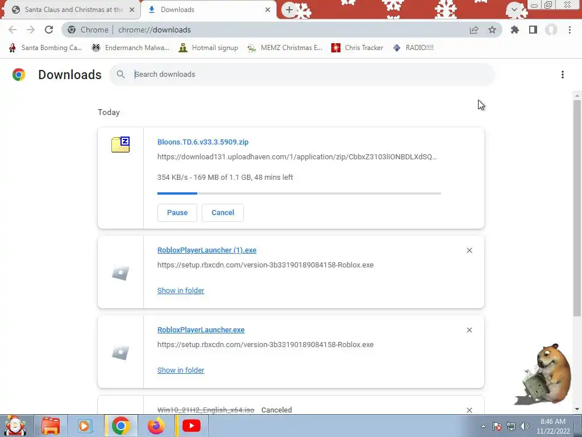
Task: Open the Chrome profile avatar
Action: coord(551,30)
